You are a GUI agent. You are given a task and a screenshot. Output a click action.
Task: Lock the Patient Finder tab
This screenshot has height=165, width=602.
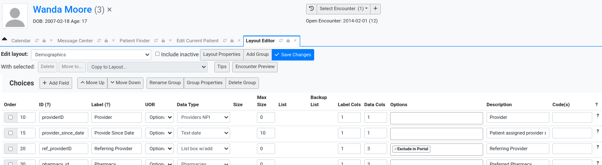[163, 41]
